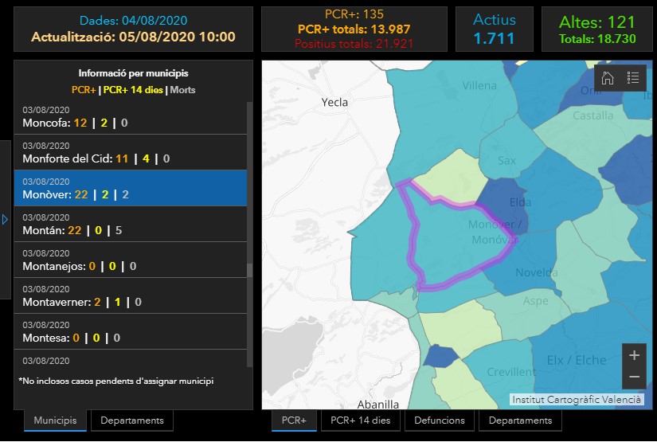The image size is (657, 442).
Task: Click the map home extent icon
Action: 608,78
